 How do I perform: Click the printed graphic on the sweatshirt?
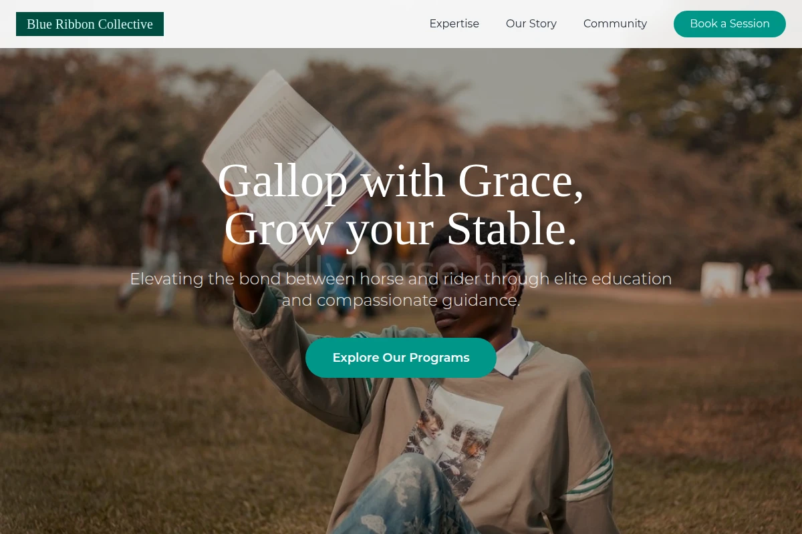point(454,437)
